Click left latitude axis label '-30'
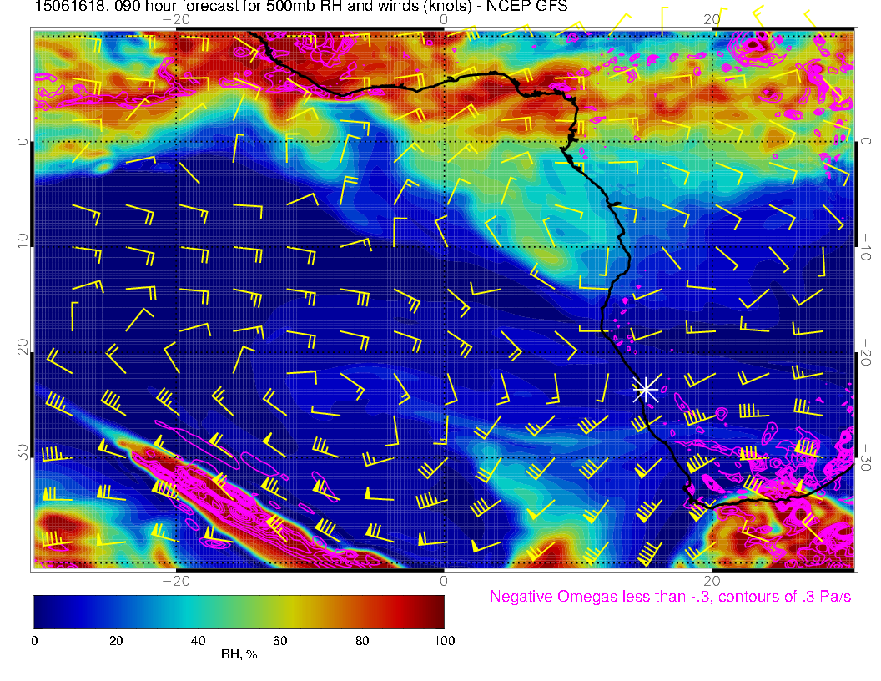The width and height of the screenshot is (881, 681). point(22,457)
